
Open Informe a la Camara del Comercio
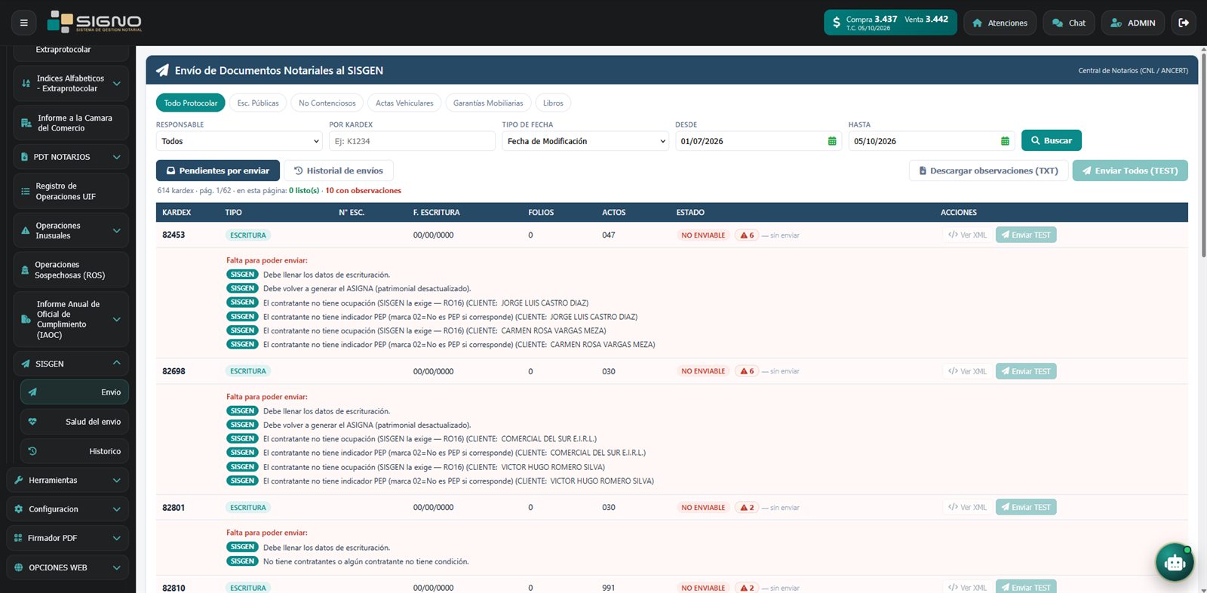(x=71, y=123)
